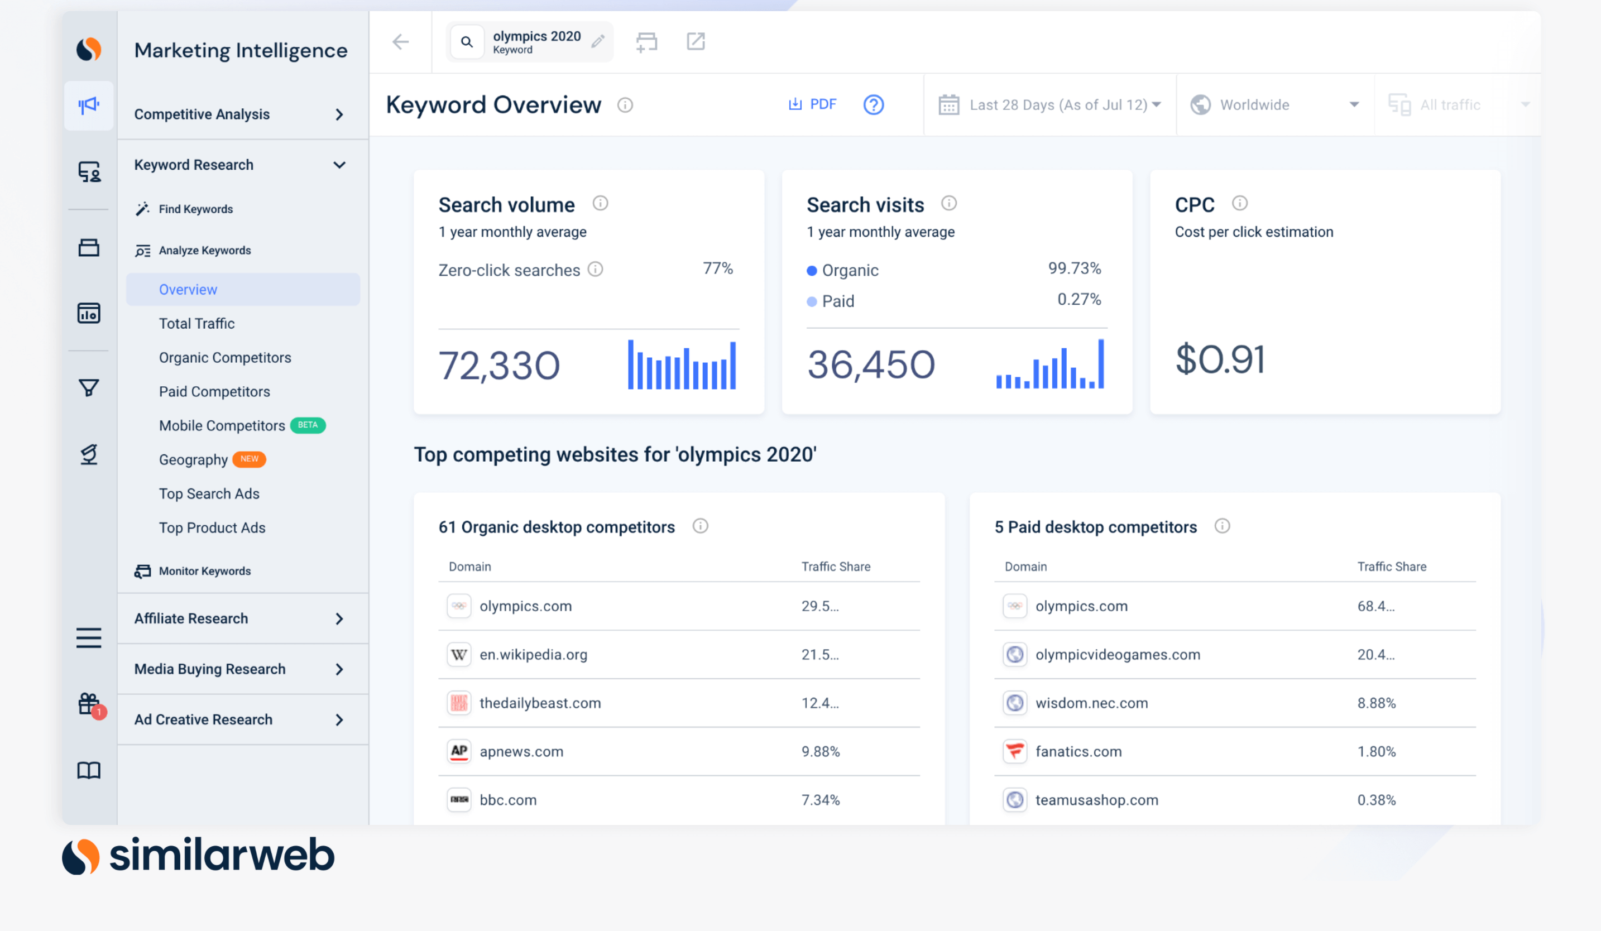Open the All traffic filter dropdown
This screenshot has height=931, width=1601.
pyautogui.click(x=1458, y=104)
